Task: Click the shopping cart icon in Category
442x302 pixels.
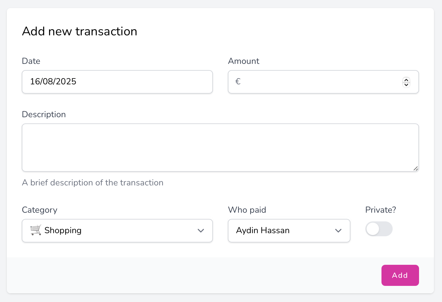Action: click(36, 230)
